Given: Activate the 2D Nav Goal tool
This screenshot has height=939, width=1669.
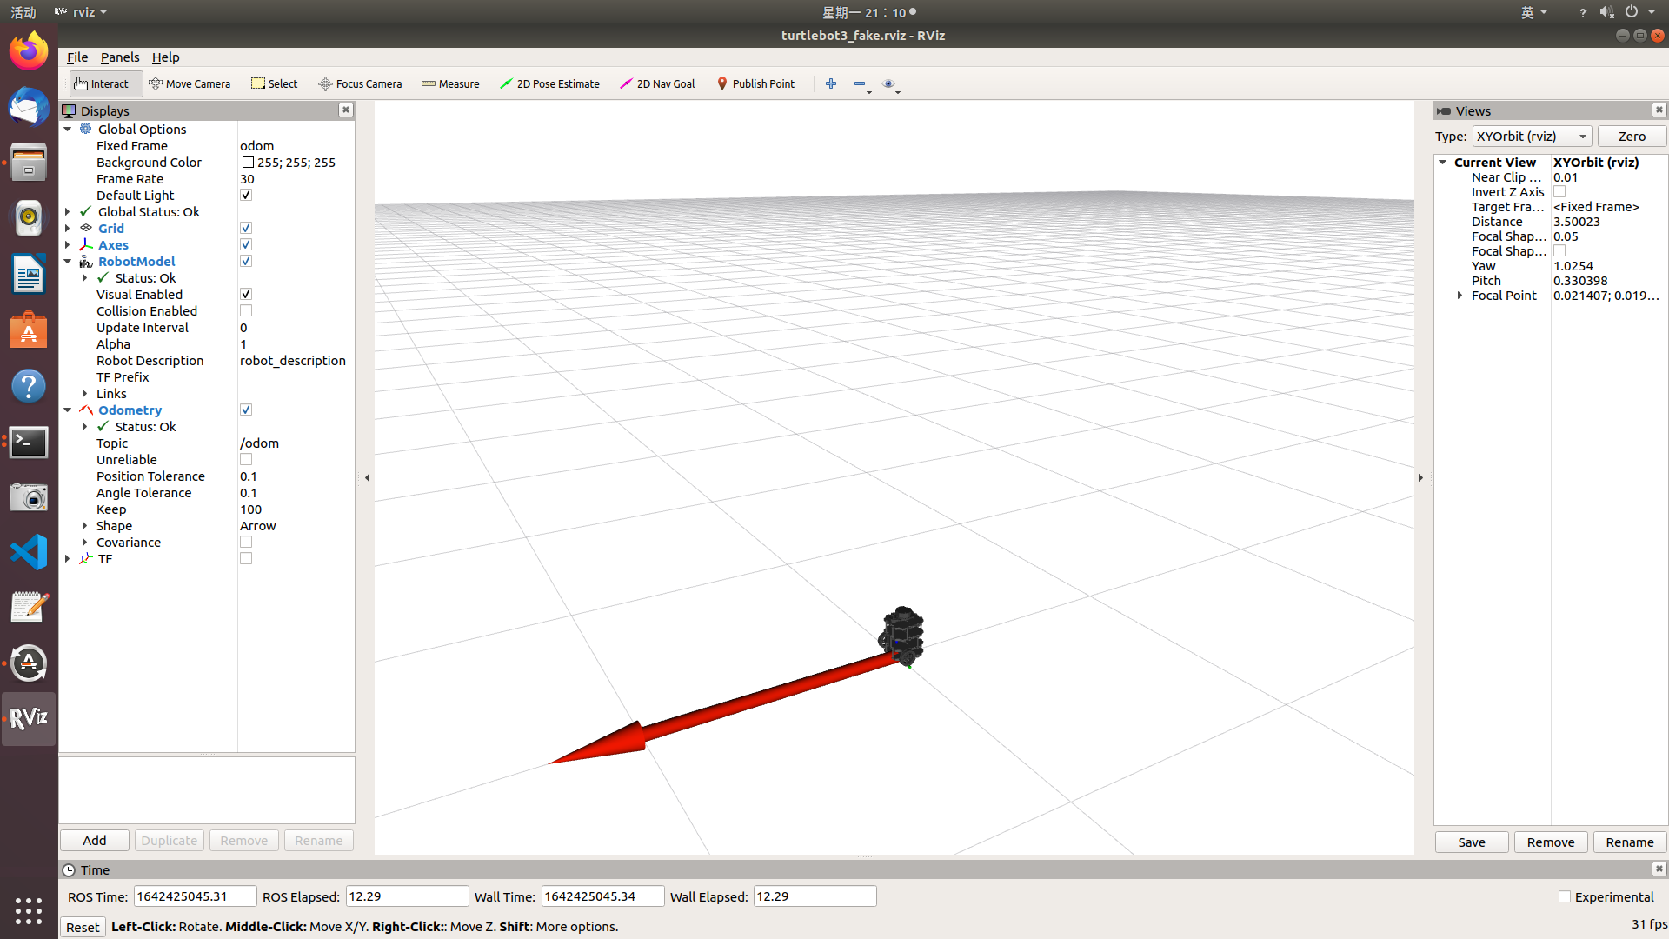Looking at the screenshot, I should pos(657,83).
